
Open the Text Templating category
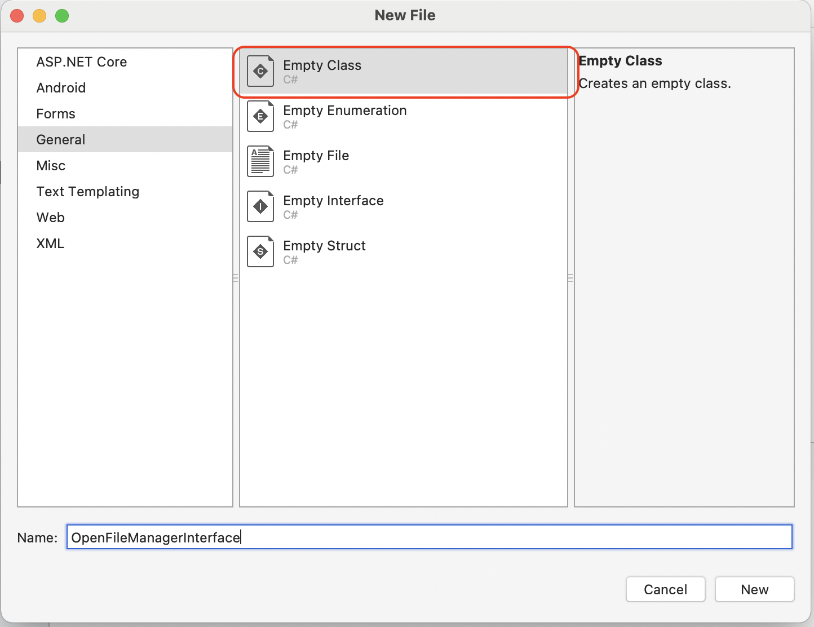tap(87, 192)
